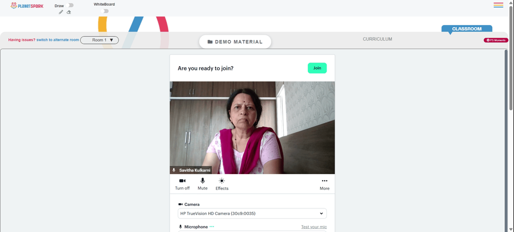
Task: Mute the microphone
Action: point(203,184)
